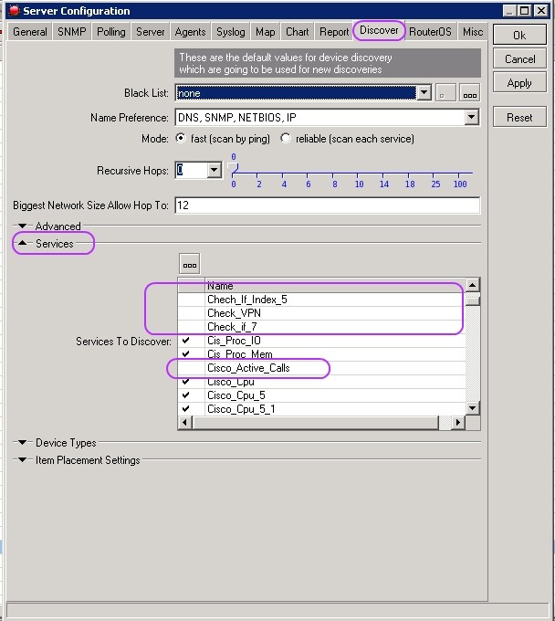
Task: Click the Recursive Hops value field
Action: [191, 170]
